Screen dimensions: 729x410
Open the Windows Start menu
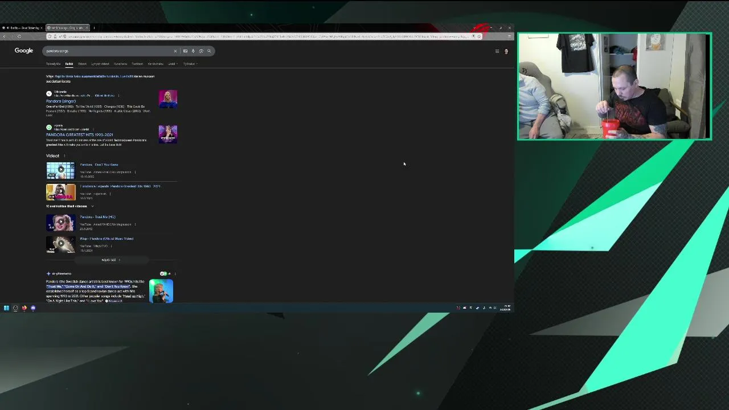(6, 308)
